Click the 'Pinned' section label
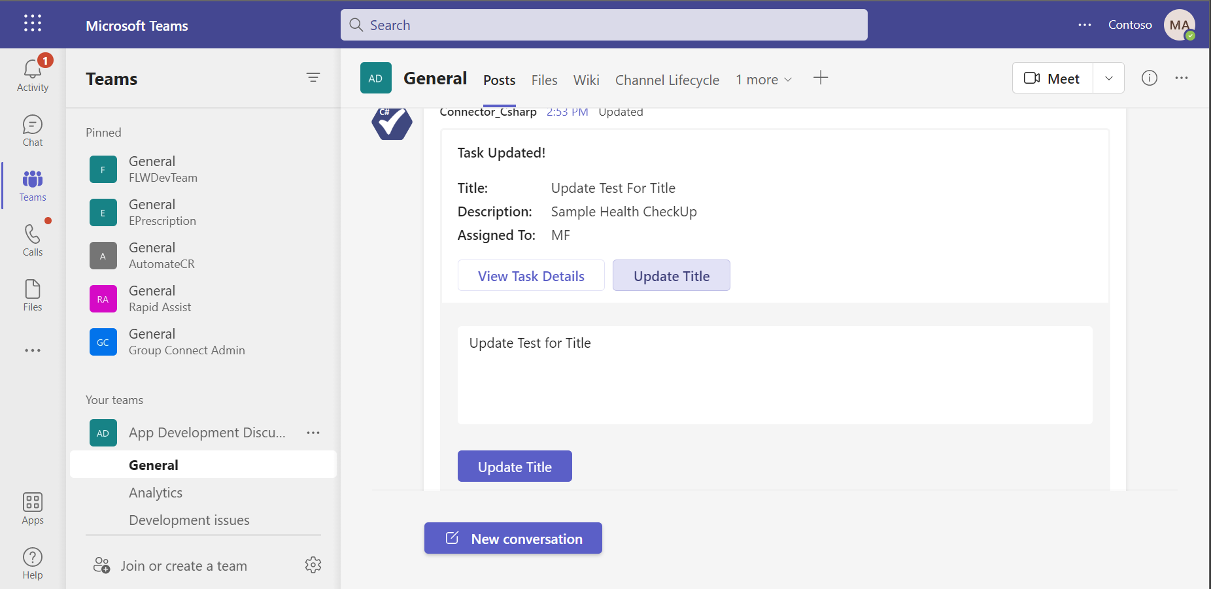The width and height of the screenshot is (1211, 589). click(103, 133)
